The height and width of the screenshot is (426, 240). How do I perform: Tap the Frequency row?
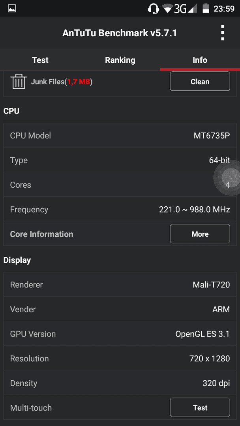120,209
